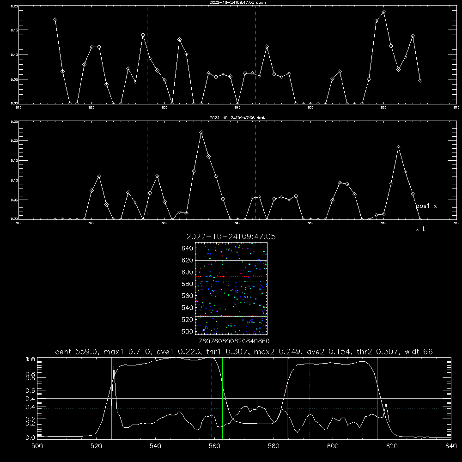The height and width of the screenshot is (462, 462).
Task: Click dusk plot green dashed line near 828
Action: coord(147,170)
